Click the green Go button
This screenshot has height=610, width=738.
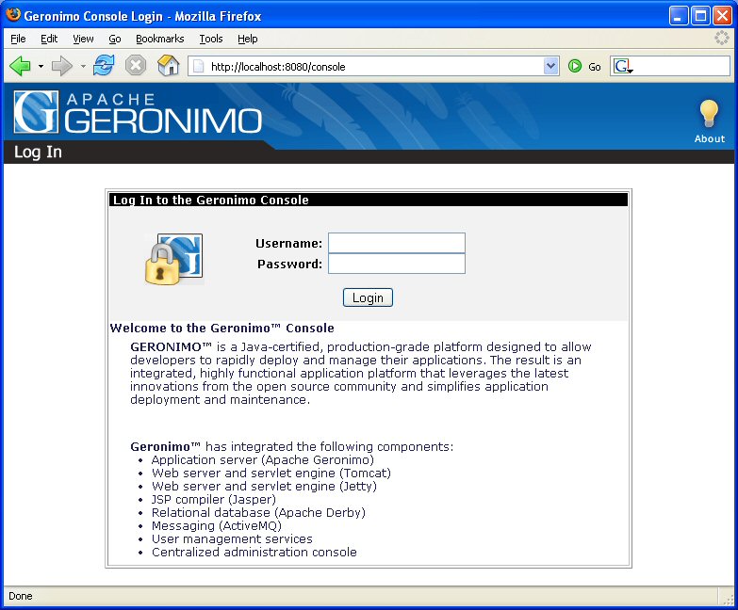click(584, 66)
